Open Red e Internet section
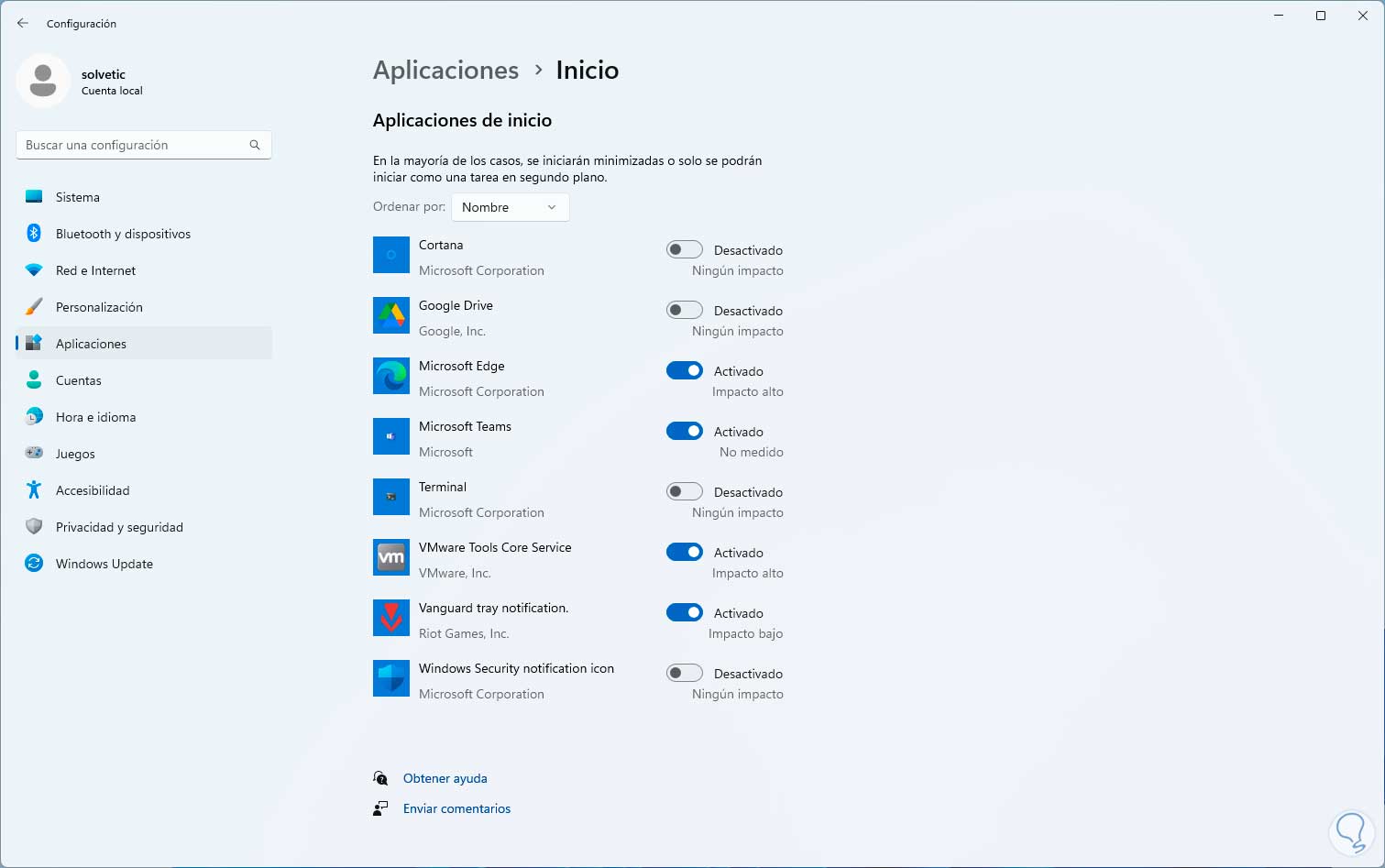1385x868 pixels. pyautogui.click(x=144, y=270)
